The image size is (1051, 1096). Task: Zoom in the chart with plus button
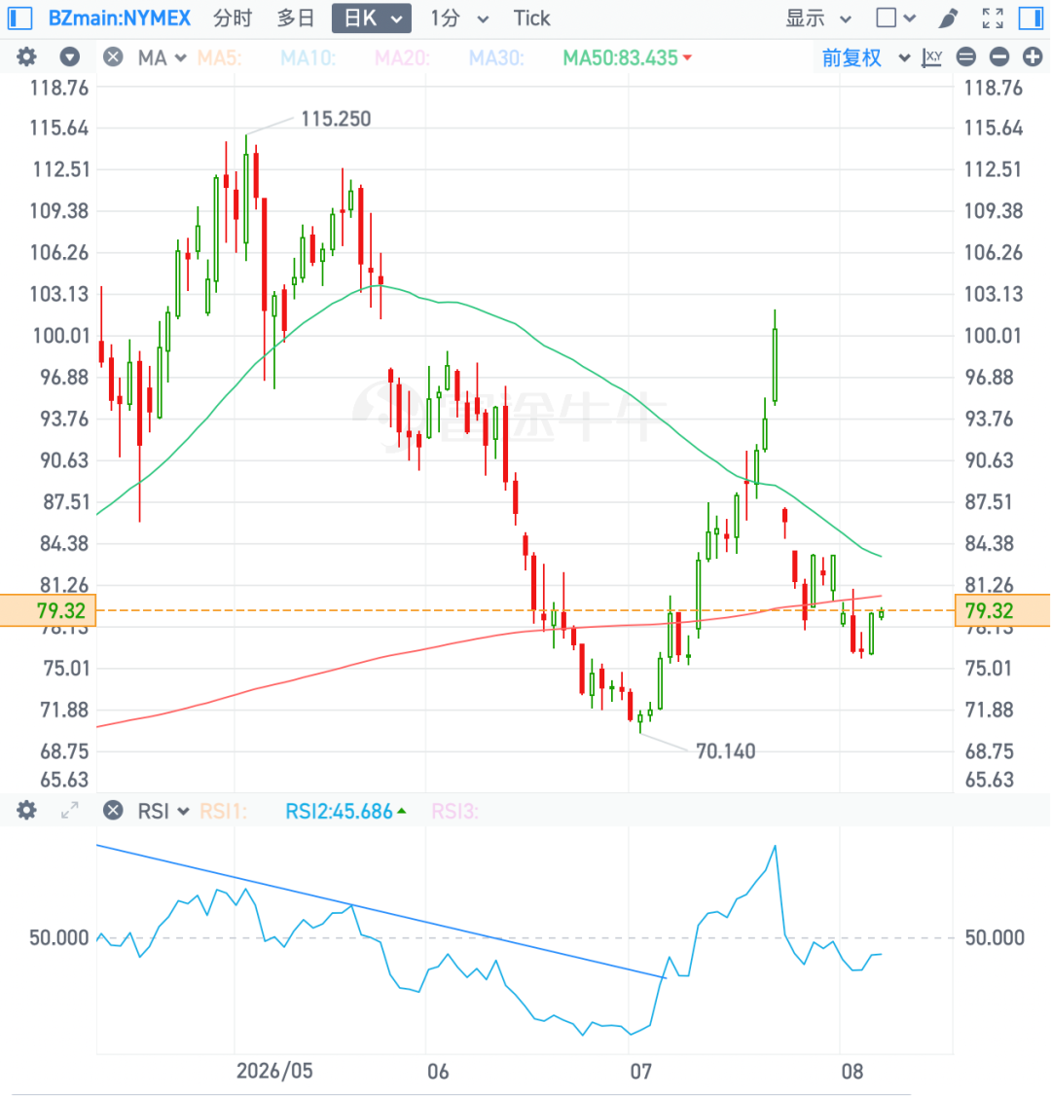1033,57
